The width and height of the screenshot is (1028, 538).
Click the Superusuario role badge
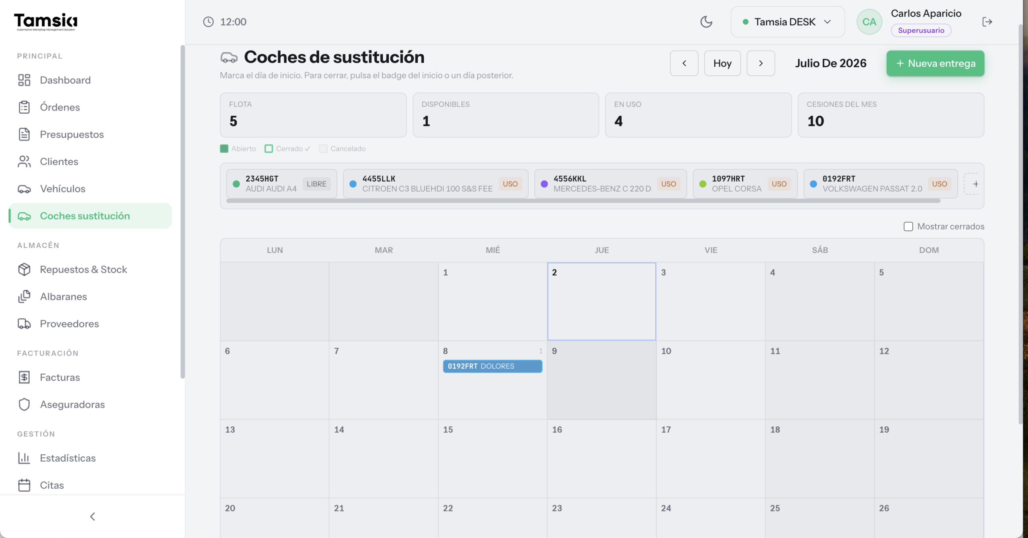(x=921, y=31)
